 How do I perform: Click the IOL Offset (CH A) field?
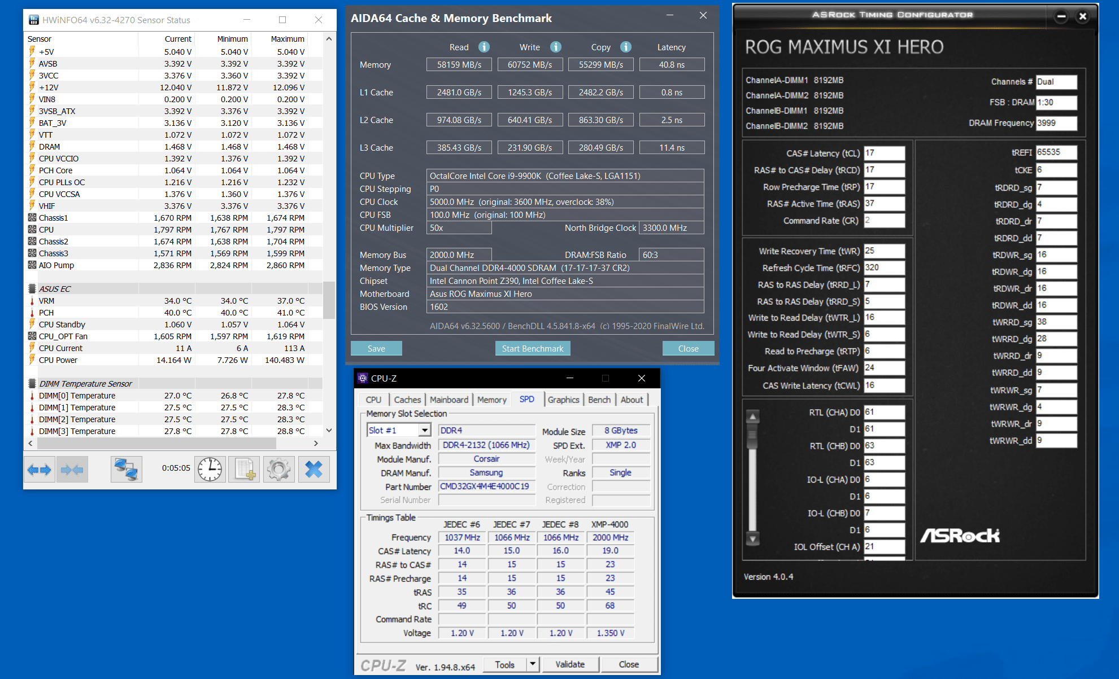pyautogui.click(x=885, y=547)
